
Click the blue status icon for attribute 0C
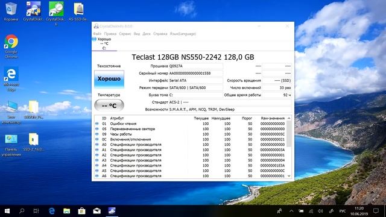pyautogui.click(x=96, y=139)
